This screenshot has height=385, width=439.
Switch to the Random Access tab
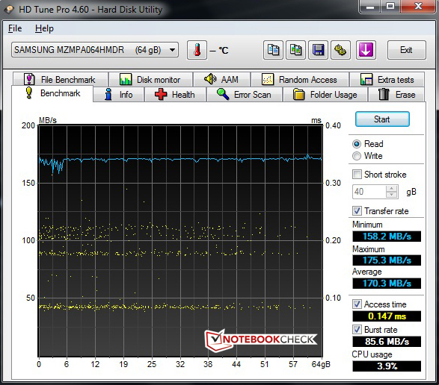coord(300,80)
